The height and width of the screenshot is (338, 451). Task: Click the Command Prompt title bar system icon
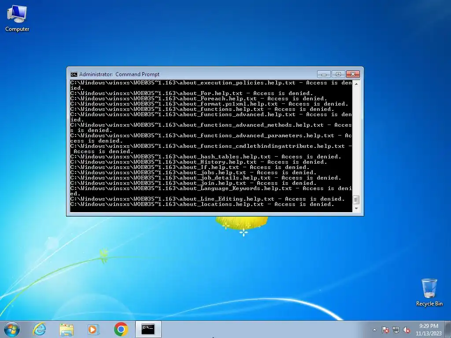click(74, 74)
